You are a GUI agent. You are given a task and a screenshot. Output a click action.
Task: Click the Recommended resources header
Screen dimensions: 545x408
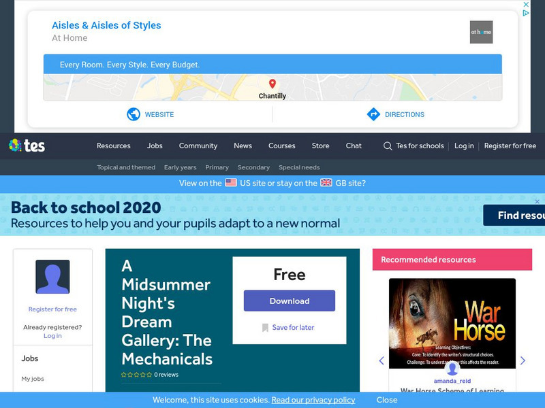452,260
